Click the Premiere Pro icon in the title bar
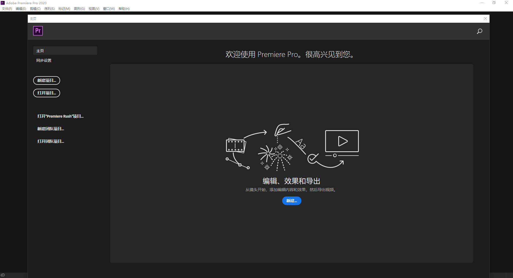Screen dimensions: 513x278 (x=2, y=3)
